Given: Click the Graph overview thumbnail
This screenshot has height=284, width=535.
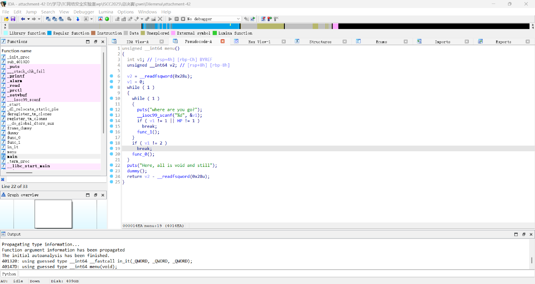Looking at the screenshot, I should [x=53, y=214].
